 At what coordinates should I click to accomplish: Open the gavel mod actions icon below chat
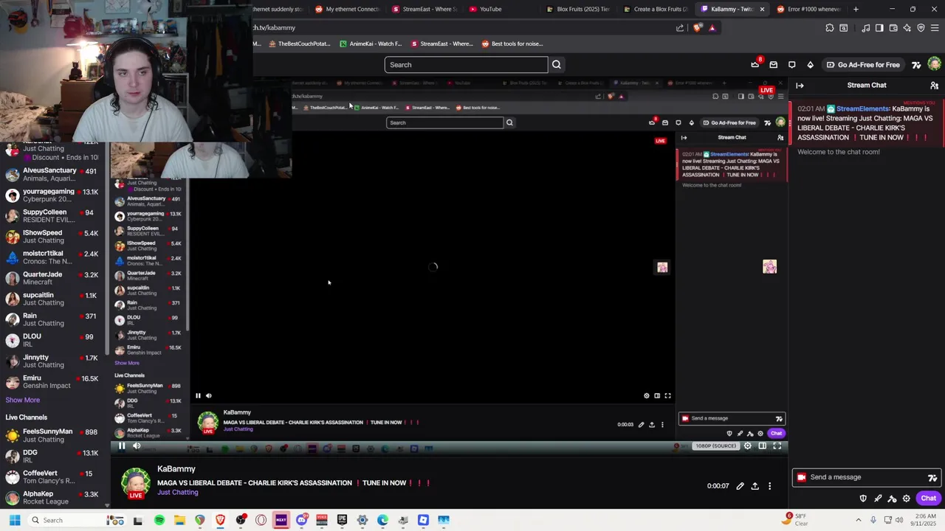tap(892, 499)
